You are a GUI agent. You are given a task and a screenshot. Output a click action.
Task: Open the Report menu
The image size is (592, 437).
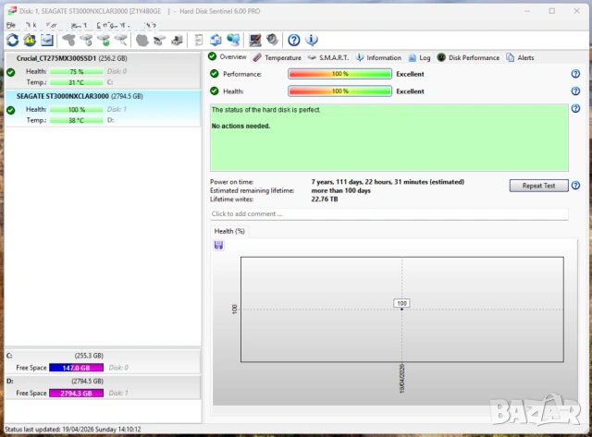tap(79, 25)
